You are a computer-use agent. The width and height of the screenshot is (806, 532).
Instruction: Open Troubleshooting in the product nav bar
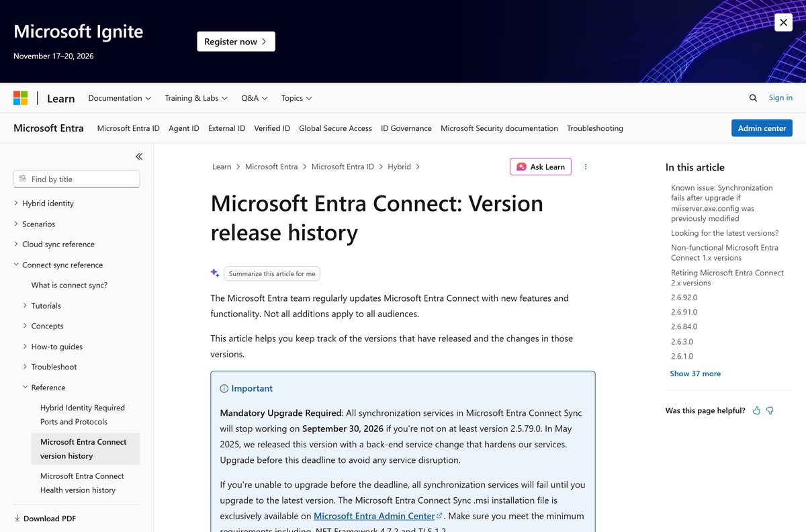pos(595,128)
